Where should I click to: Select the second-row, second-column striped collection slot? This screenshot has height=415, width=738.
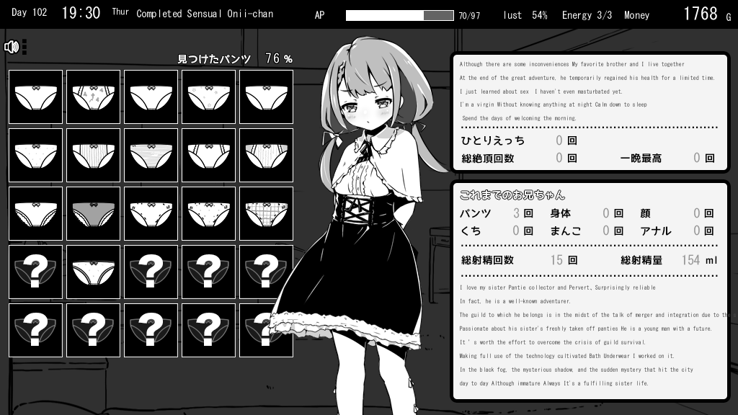coord(93,156)
